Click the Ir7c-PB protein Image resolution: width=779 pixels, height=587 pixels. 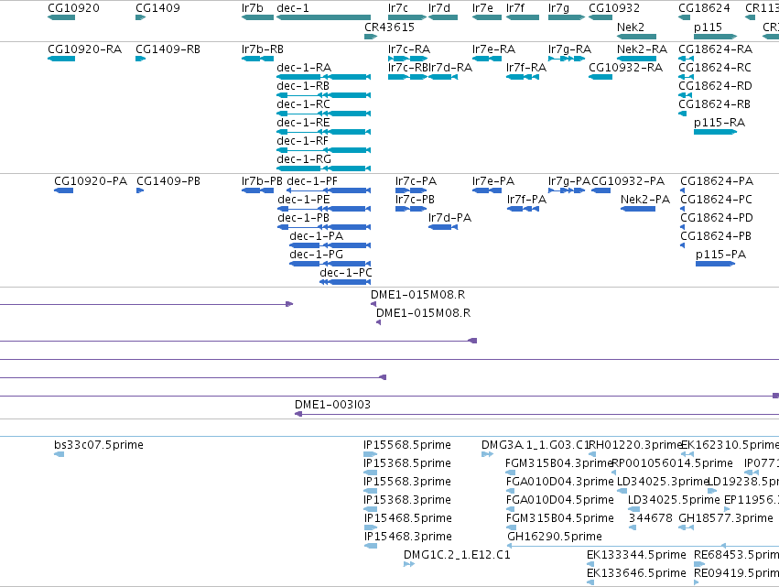click(411, 210)
